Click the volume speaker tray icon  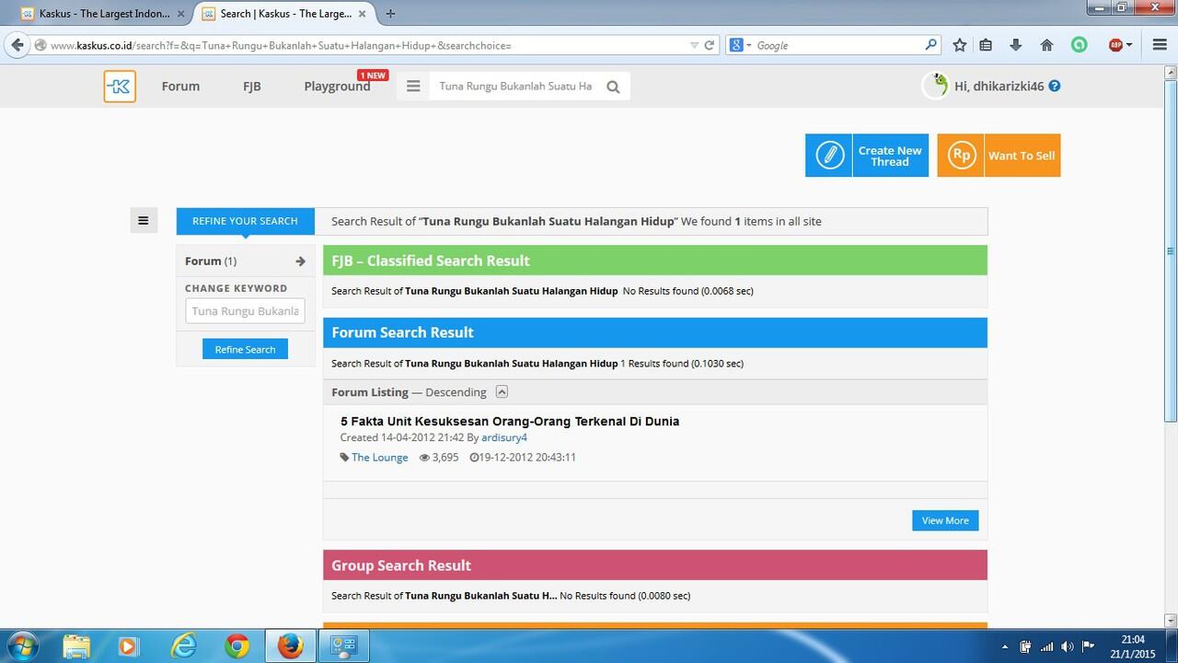1067,646
